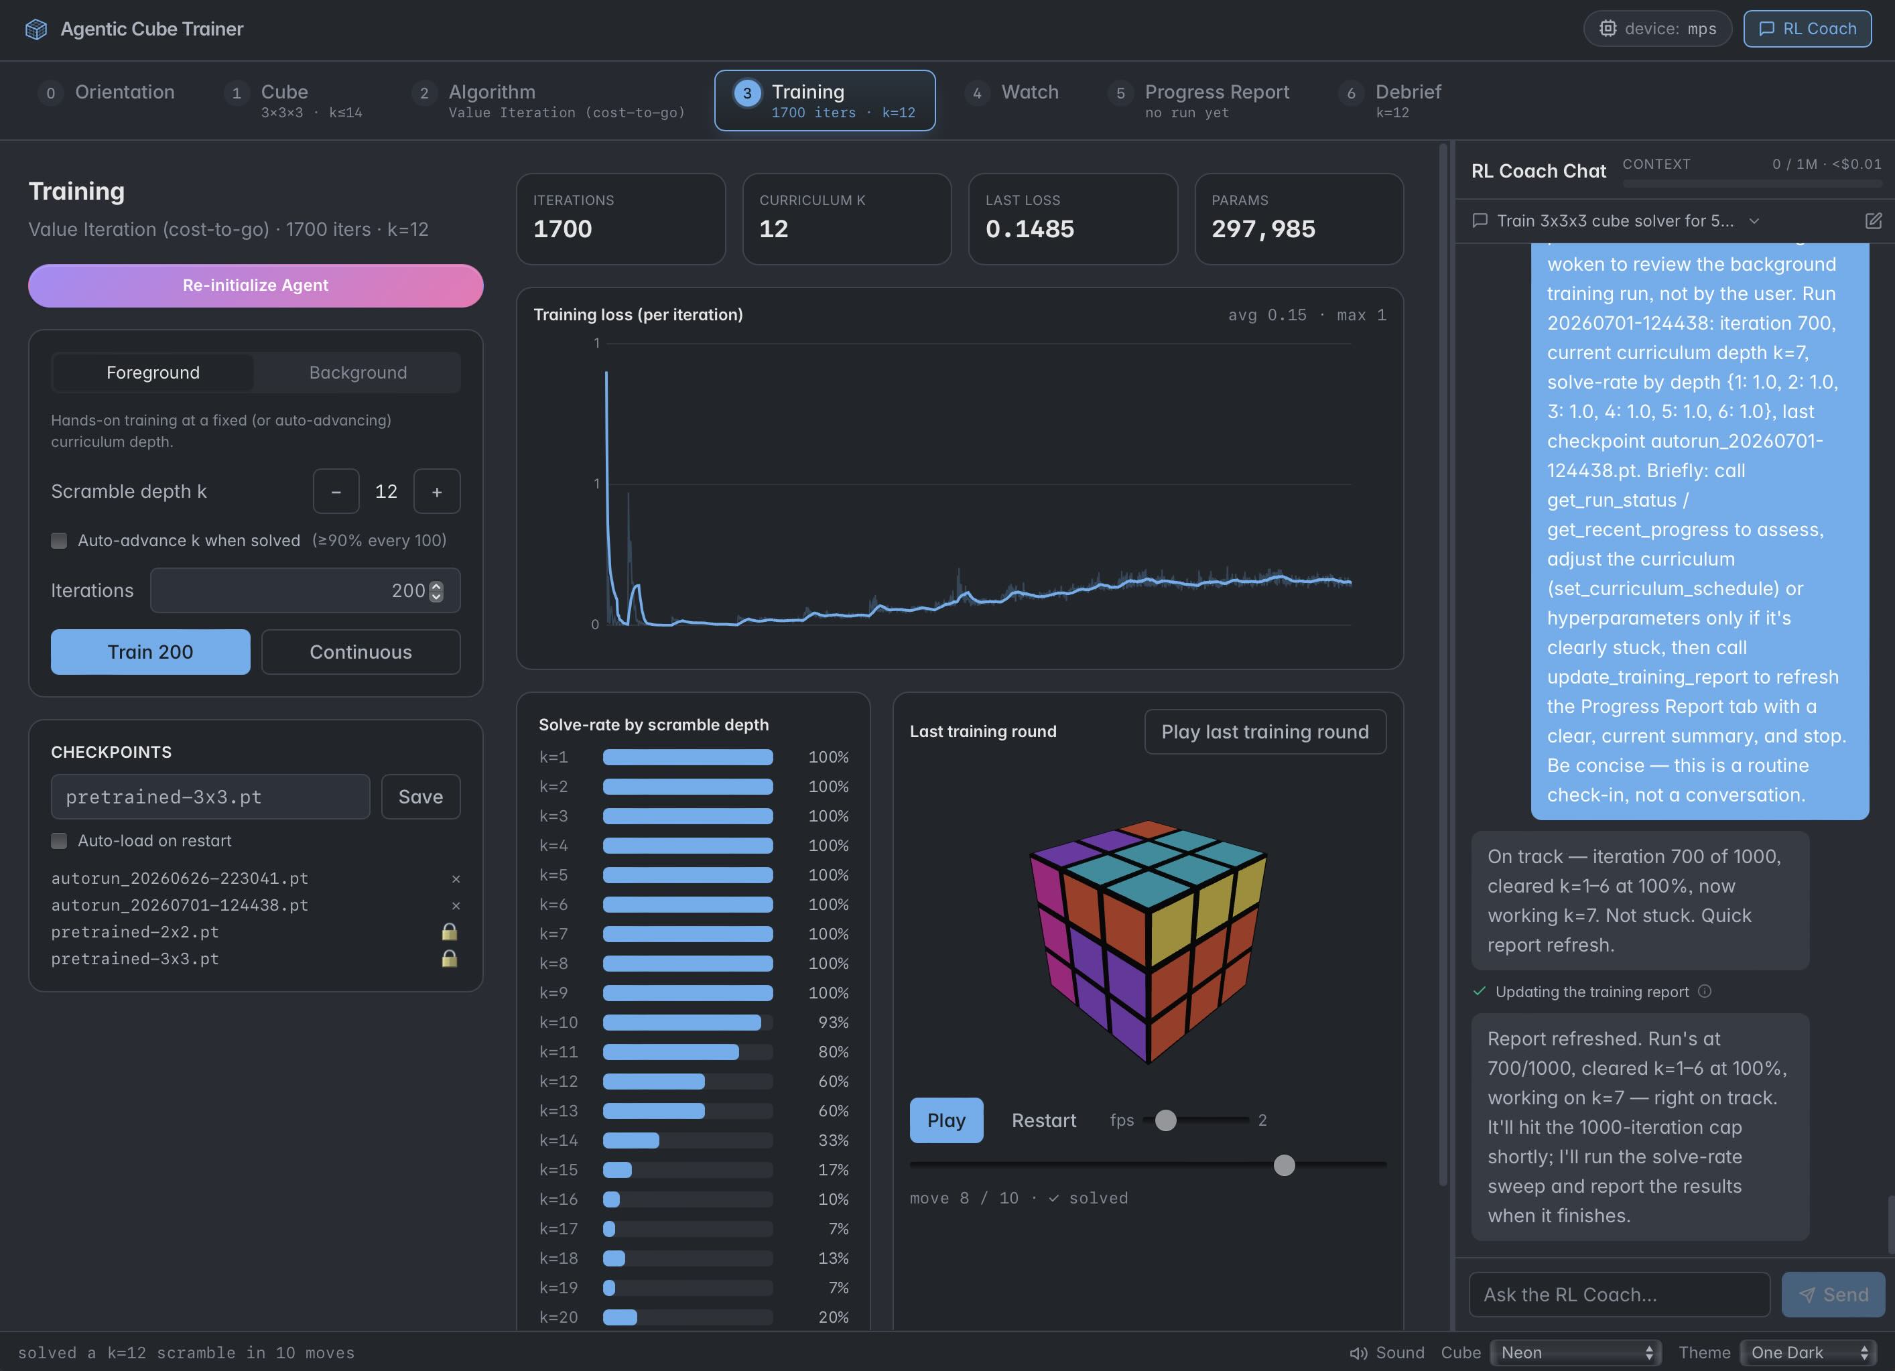Click lock icon for pretrained-3x3.pt

[x=450, y=958]
